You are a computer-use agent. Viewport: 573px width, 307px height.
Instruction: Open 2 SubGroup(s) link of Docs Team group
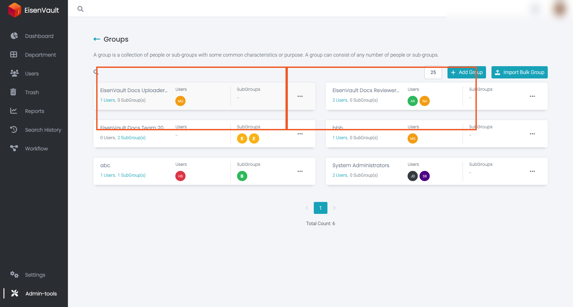point(132,138)
